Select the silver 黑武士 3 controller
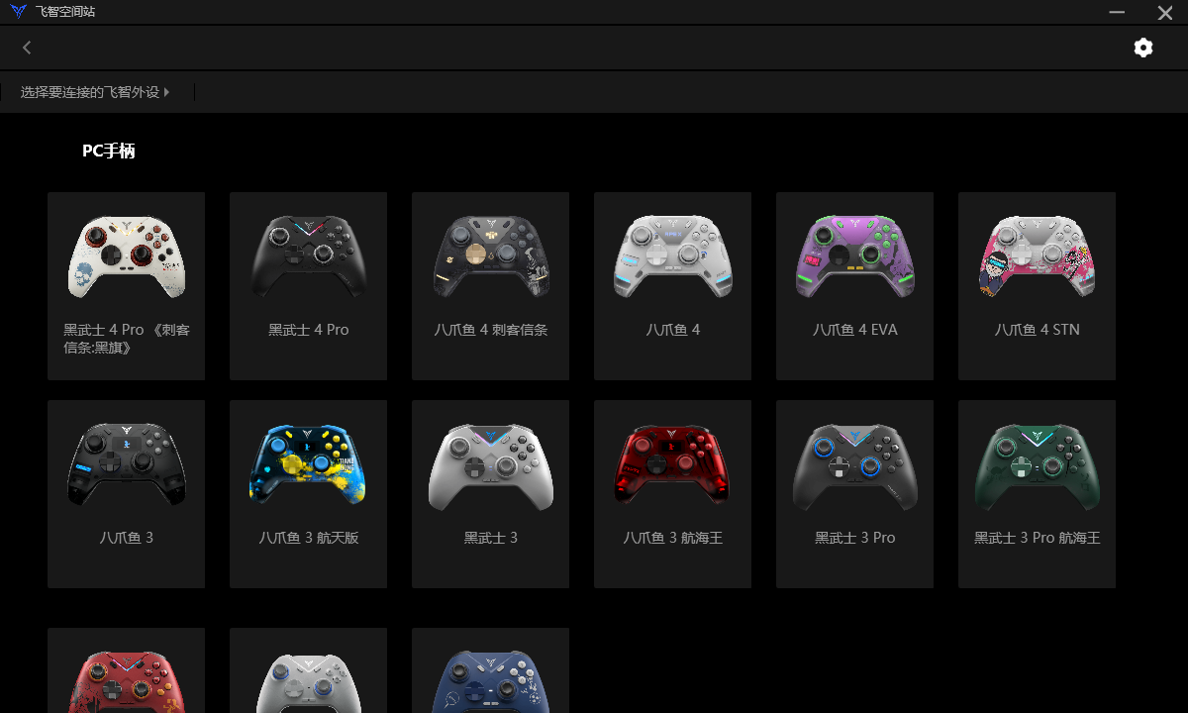Screen dimensions: 1188x713 click(490, 494)
